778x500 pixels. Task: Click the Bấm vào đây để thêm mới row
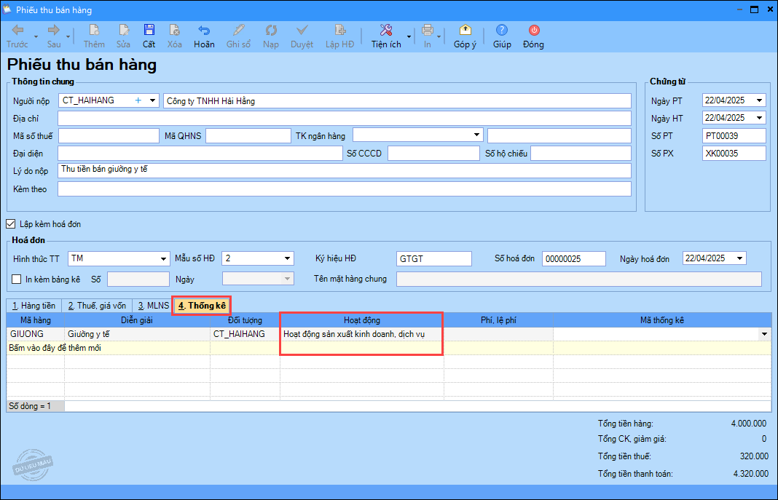click(x=55, y=348)
